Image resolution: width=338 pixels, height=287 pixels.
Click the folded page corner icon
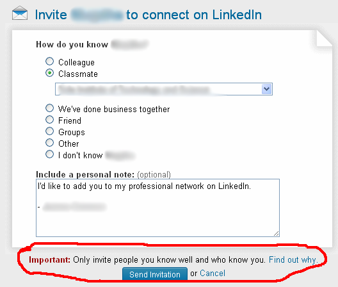click(324, 38)
